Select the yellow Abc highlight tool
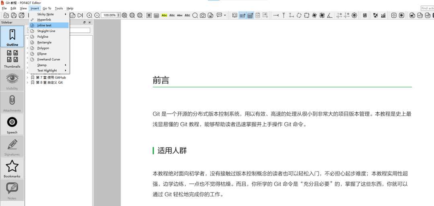This screenshot has height=206, width=434. [x=164, y=16]
